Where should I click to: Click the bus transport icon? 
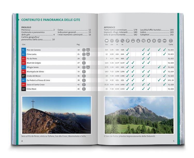133,41
